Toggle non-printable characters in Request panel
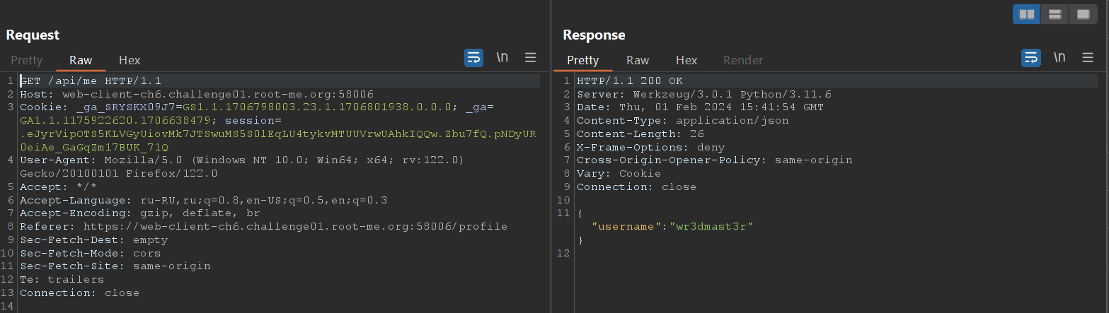 (502, 58)
